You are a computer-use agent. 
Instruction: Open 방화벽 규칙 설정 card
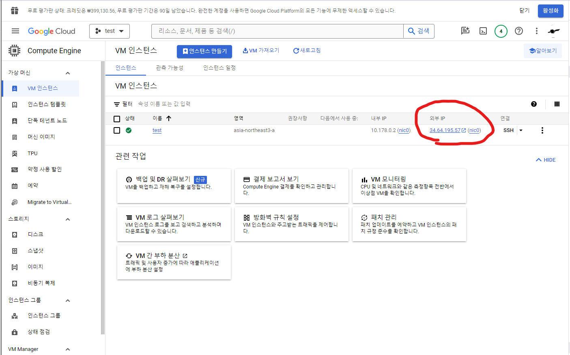point(292,224)
